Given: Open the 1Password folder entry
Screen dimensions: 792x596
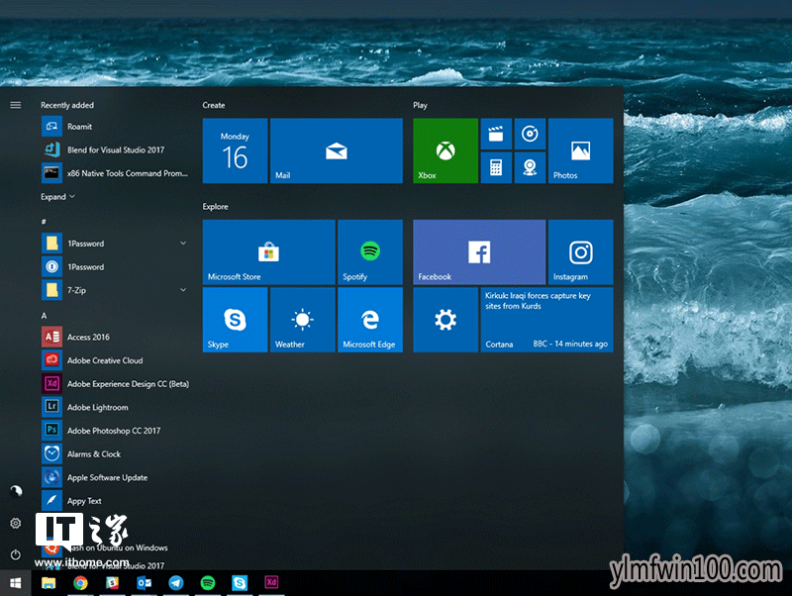Looking at the screenshot, I should tap(115, 243).
